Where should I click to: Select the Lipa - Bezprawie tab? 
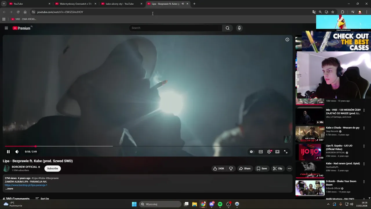tap(166, 4)
